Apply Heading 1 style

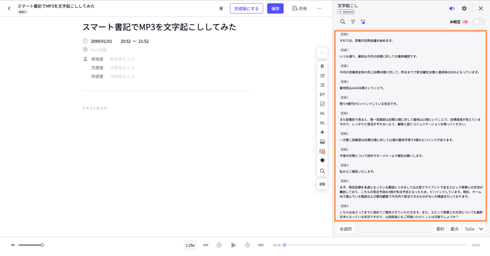322,113
